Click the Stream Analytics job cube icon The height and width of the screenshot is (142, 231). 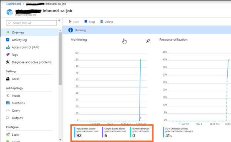[10, 12]
